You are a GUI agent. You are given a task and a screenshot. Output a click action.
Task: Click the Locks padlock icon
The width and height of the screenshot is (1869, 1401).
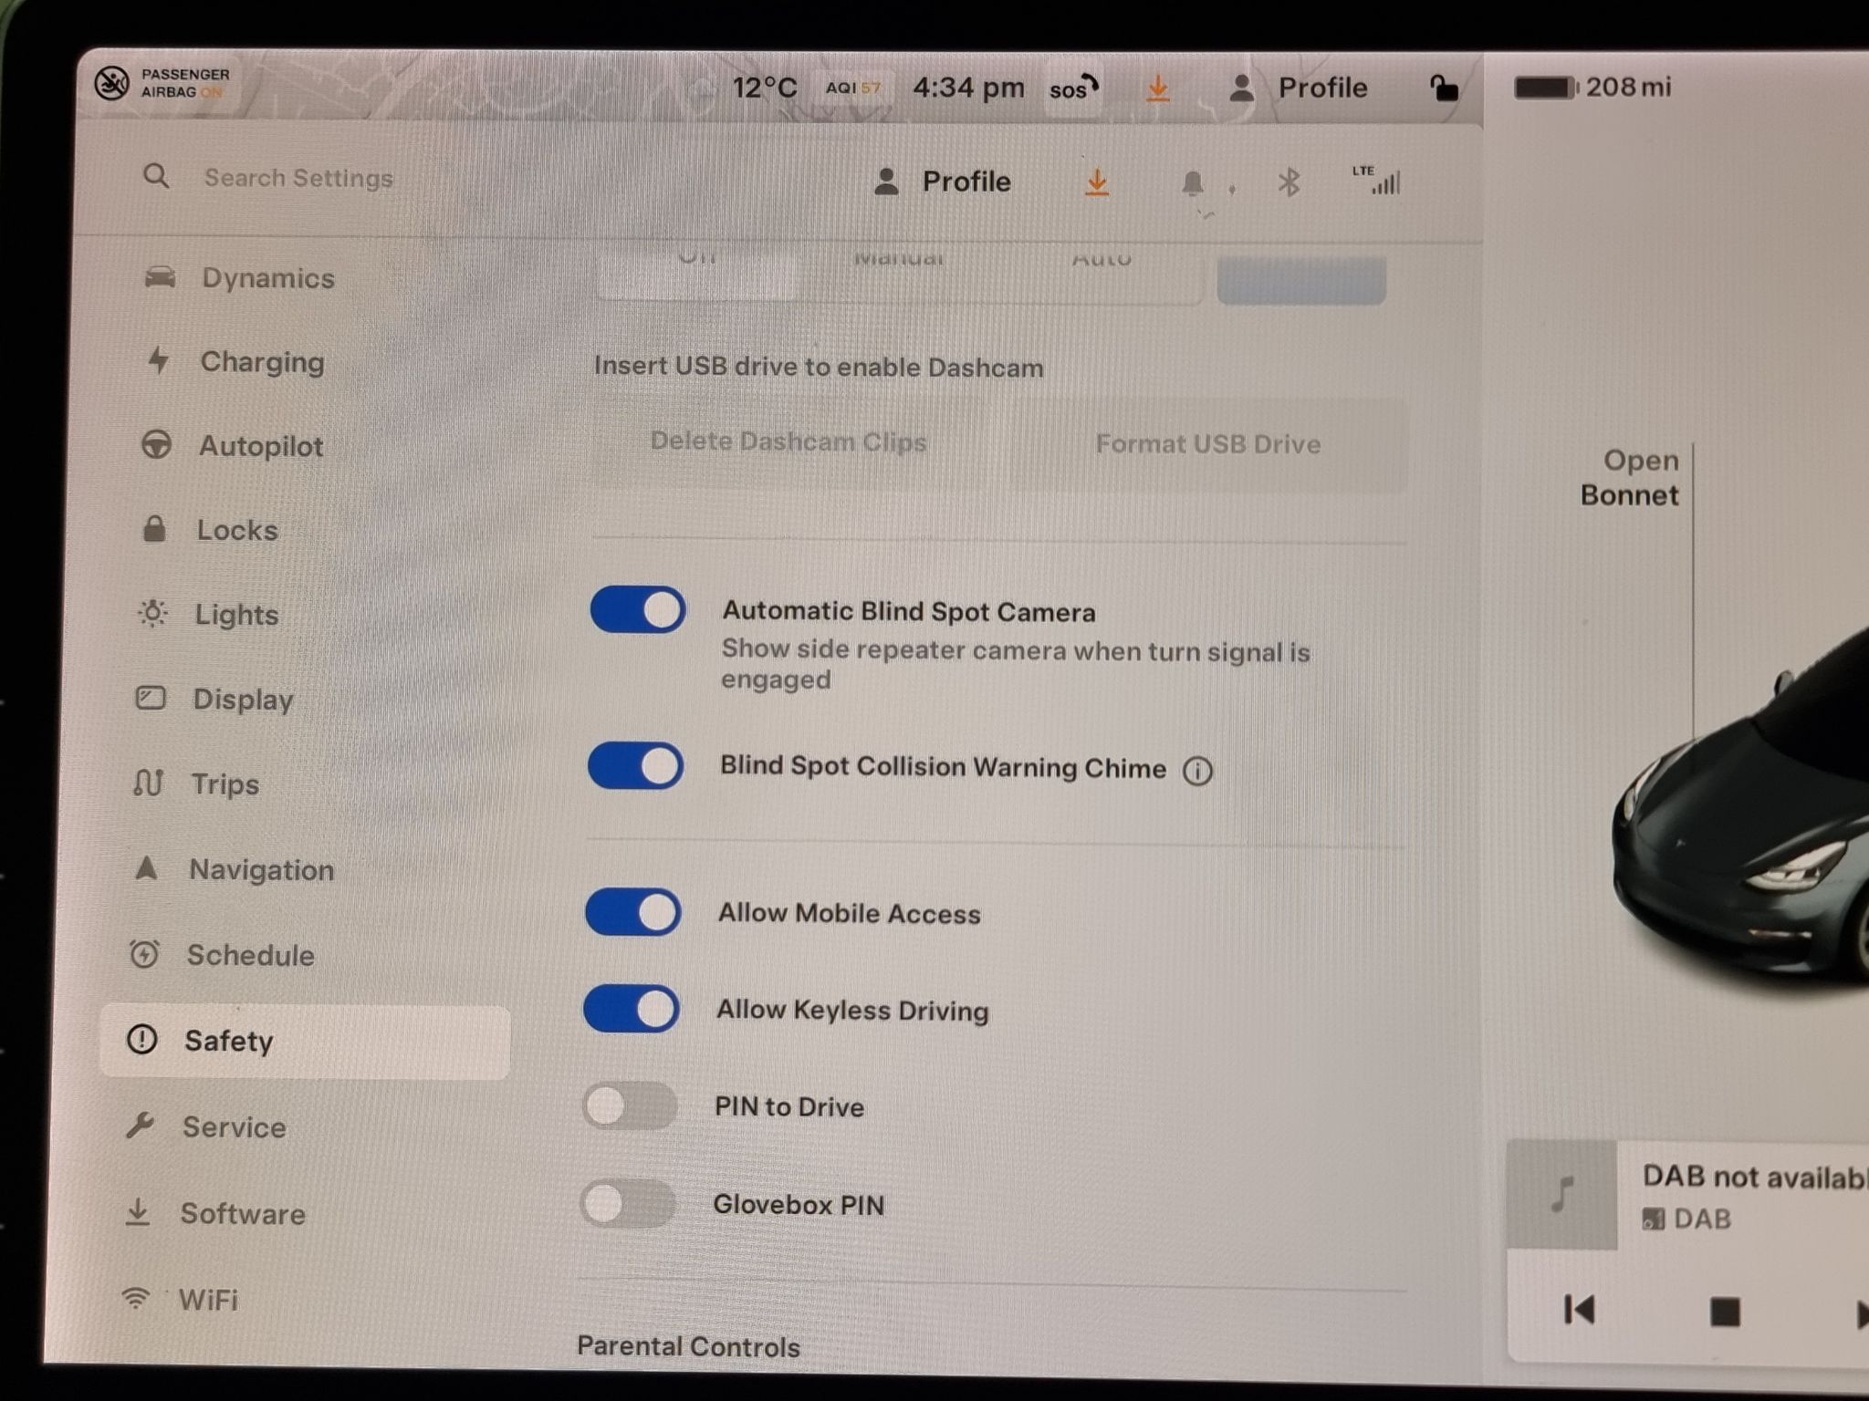click(x=154, y=528)
